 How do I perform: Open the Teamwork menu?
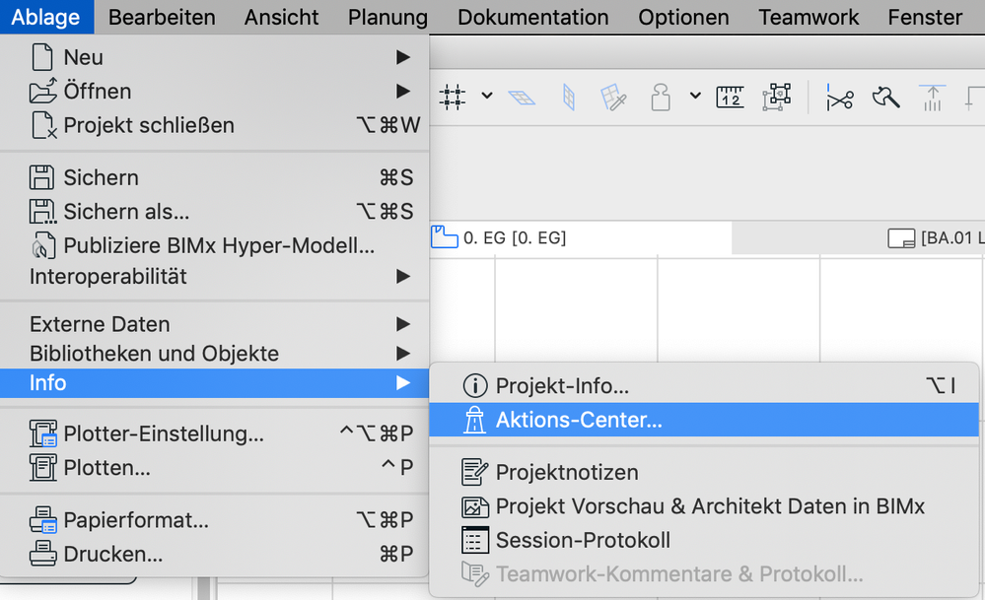809,17
